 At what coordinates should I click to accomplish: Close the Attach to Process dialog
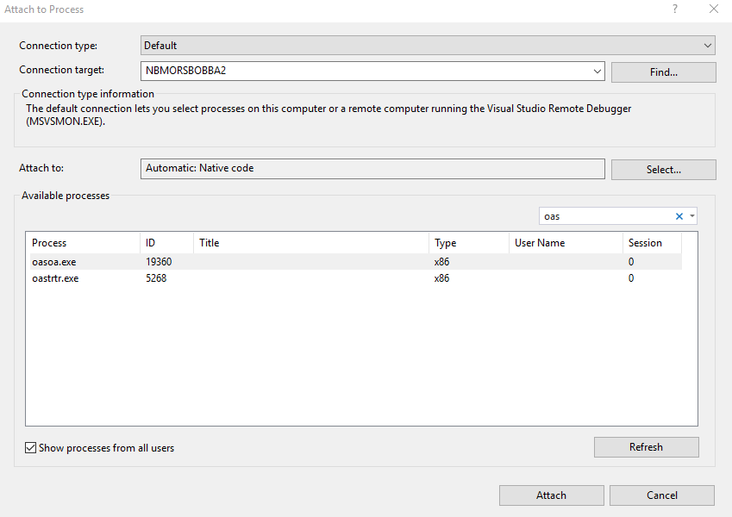[x=713, y=9]
